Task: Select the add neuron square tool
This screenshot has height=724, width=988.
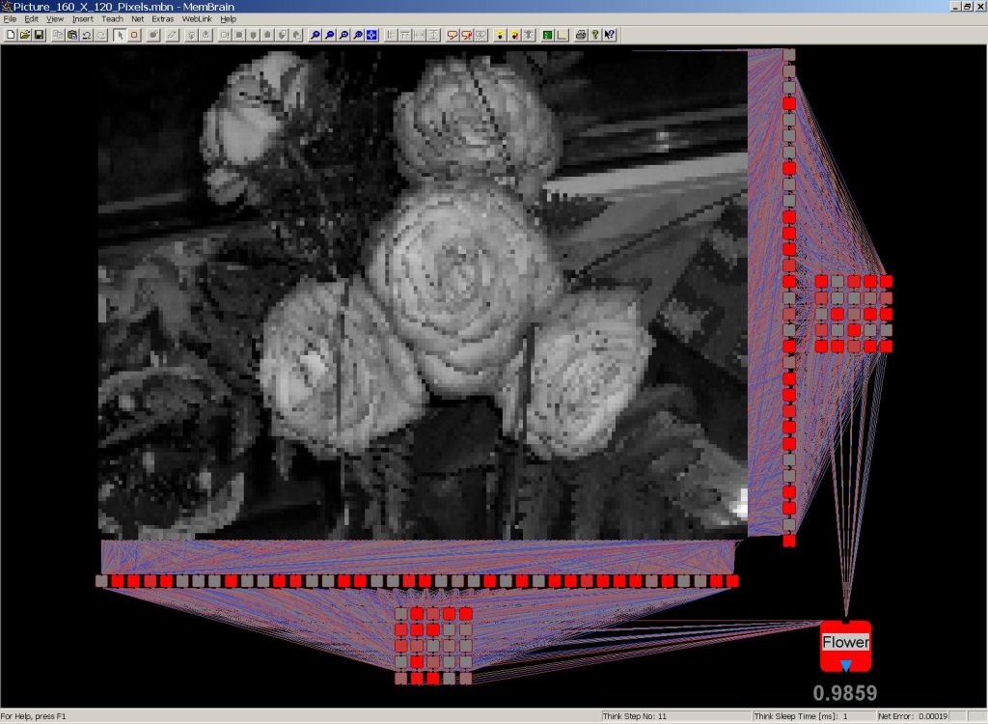Action: 134,36
